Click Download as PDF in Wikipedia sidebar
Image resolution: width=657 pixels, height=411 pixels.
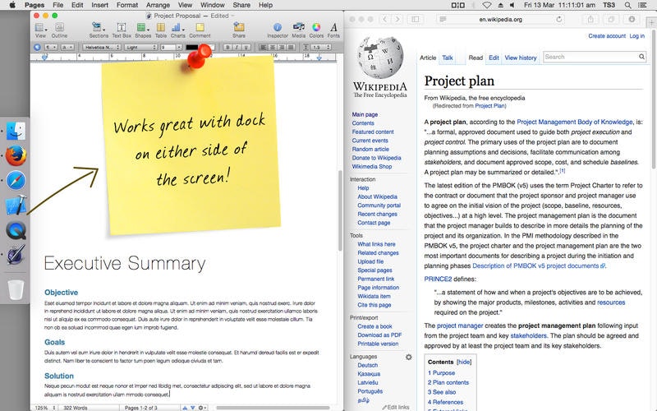379,335
